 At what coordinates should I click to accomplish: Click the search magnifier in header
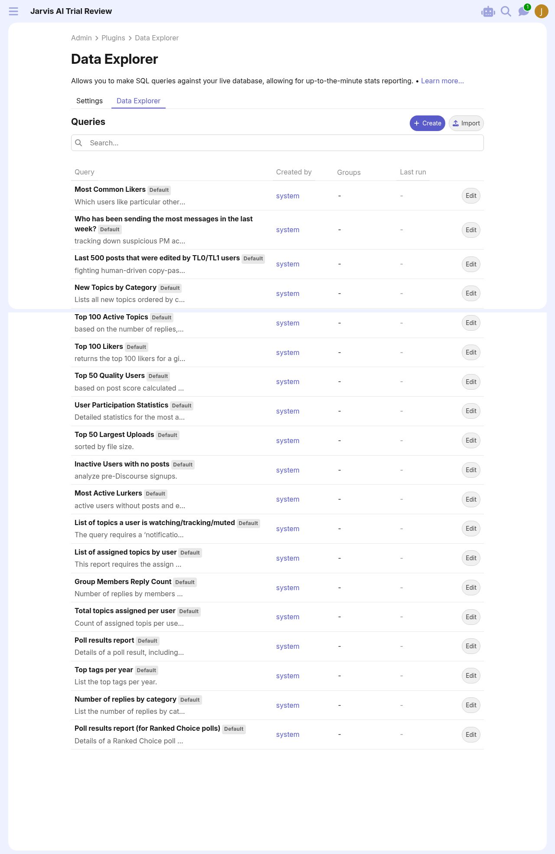506,11
